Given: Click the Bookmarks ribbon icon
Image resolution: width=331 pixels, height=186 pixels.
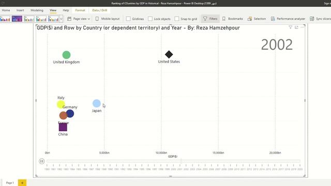Looking at the screenshot, I should click(x=224, y=19).
